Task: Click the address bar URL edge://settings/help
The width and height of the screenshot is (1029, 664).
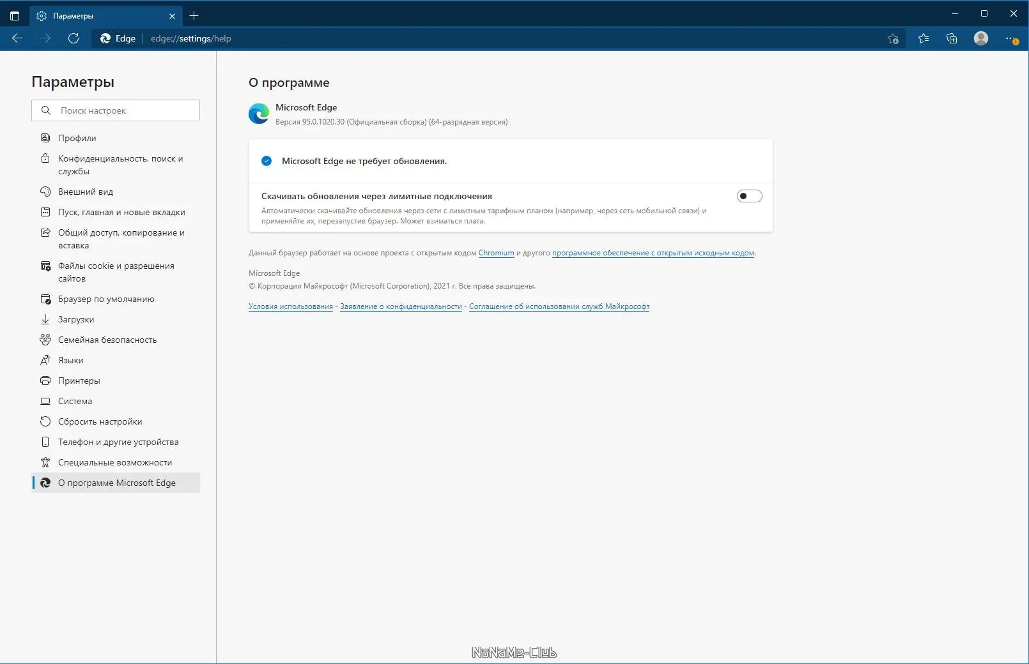Action: 191,38
